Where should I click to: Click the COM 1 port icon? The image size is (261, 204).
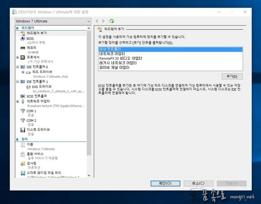[x=22, y=111]
